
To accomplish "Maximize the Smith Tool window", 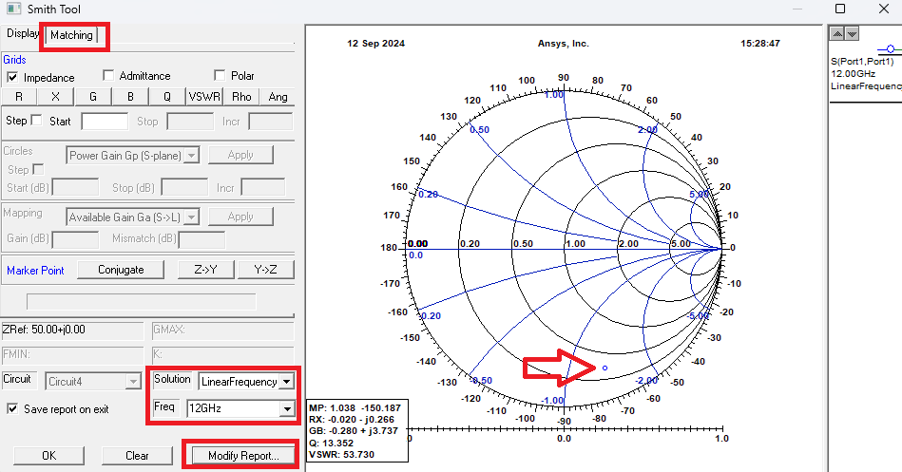I will point(840,9).
